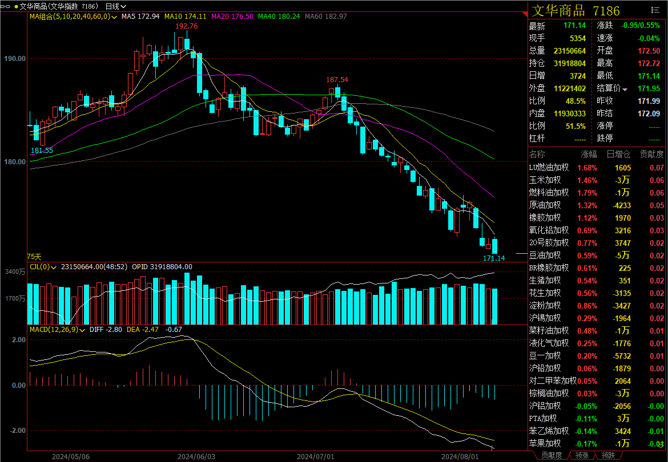Select the 橡胶加权 row

(x=597, y=218)
